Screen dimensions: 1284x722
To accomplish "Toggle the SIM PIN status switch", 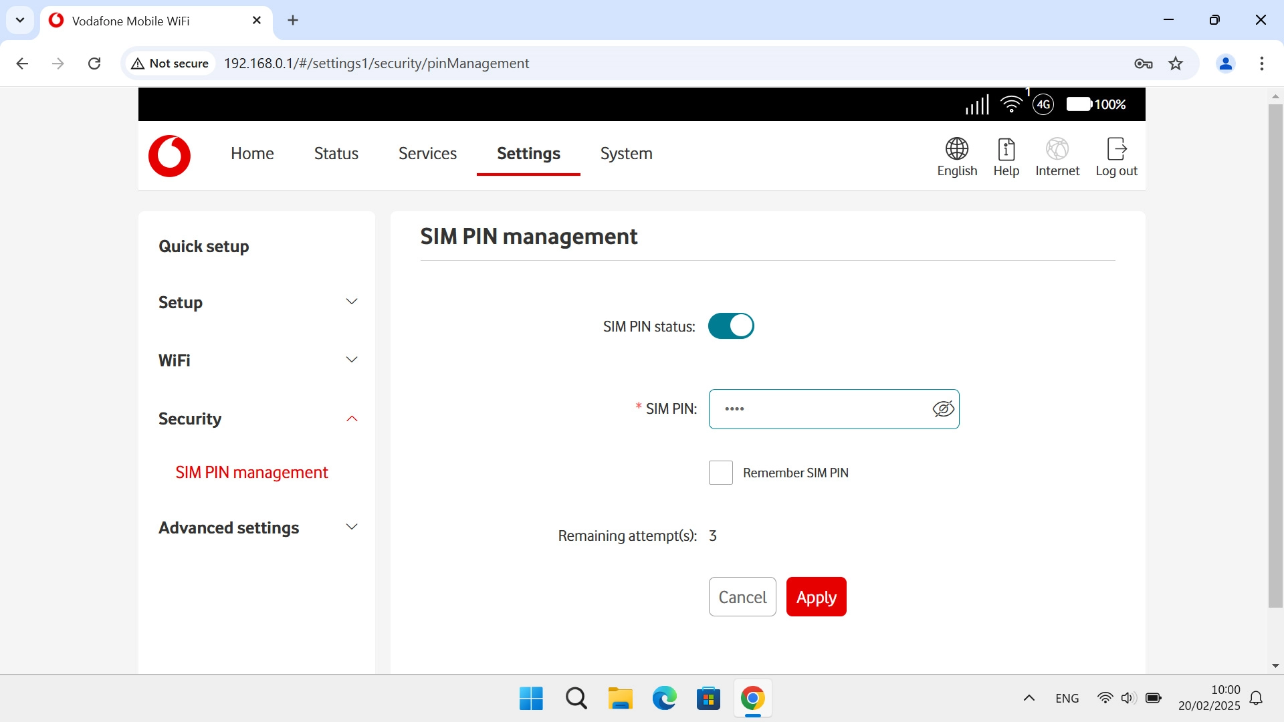I will [731, 326].
